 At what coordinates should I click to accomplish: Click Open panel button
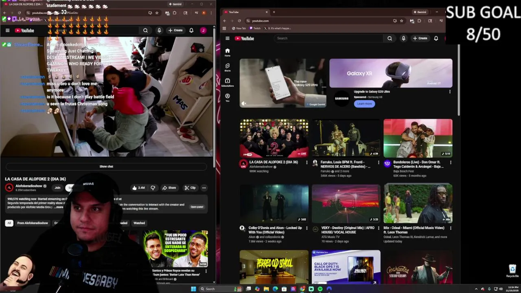tap(197, 207)
